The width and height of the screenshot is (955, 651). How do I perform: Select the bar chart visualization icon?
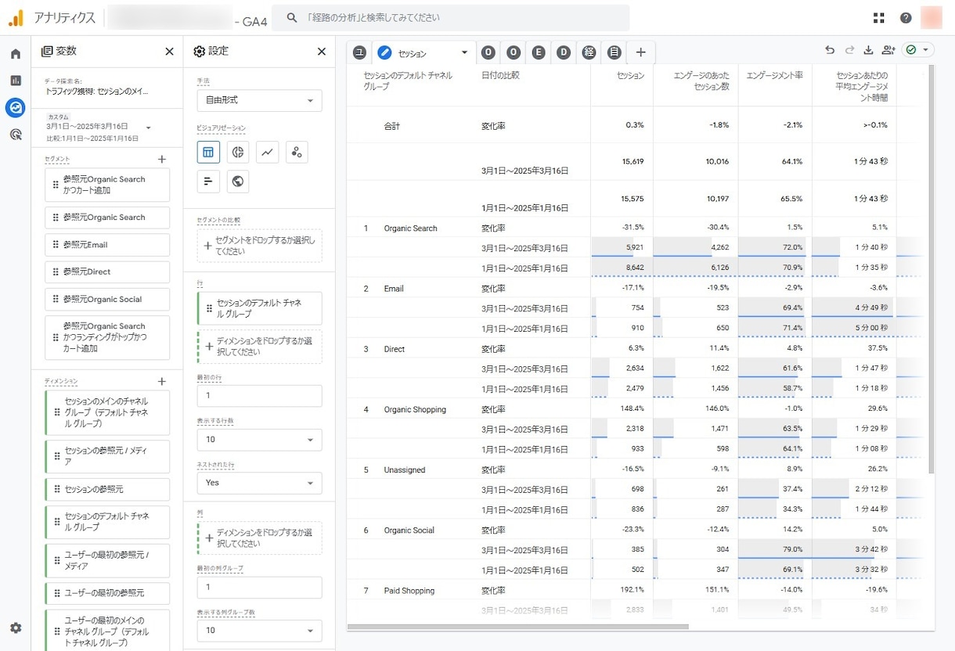208,182
